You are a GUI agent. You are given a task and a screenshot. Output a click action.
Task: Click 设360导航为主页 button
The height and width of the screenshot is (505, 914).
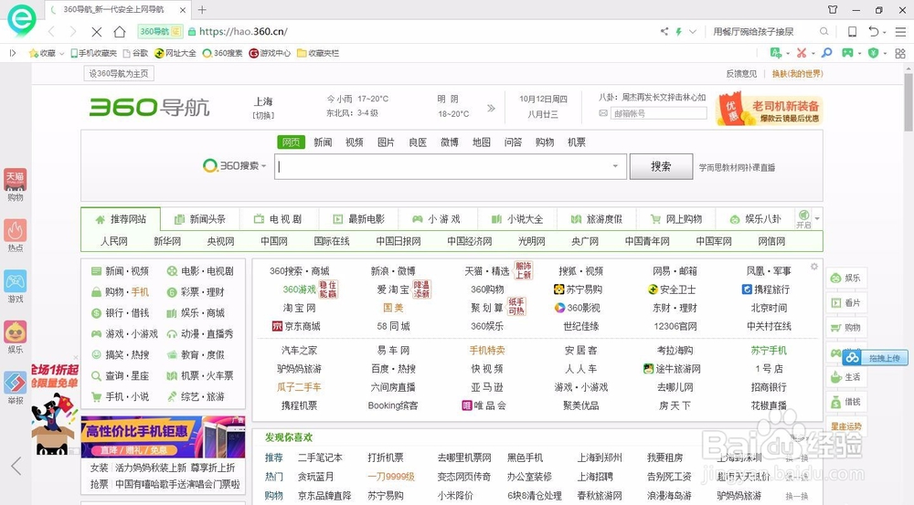coord(119,73)
